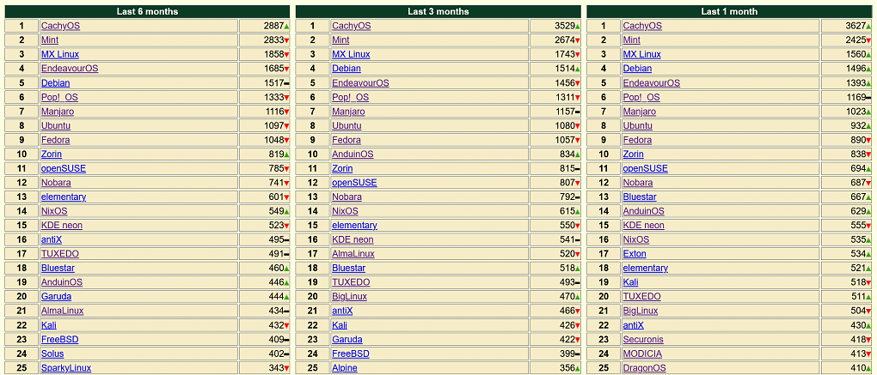This screenshot has height=375, width=877.
Task: Click green up arrow next to 3627
Action: [x=868, y=27]
